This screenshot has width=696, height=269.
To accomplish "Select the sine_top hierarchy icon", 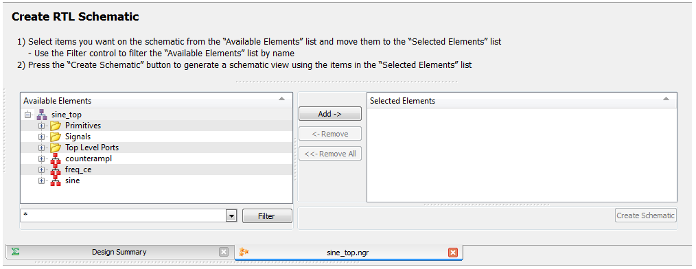I will coord(41,115).
